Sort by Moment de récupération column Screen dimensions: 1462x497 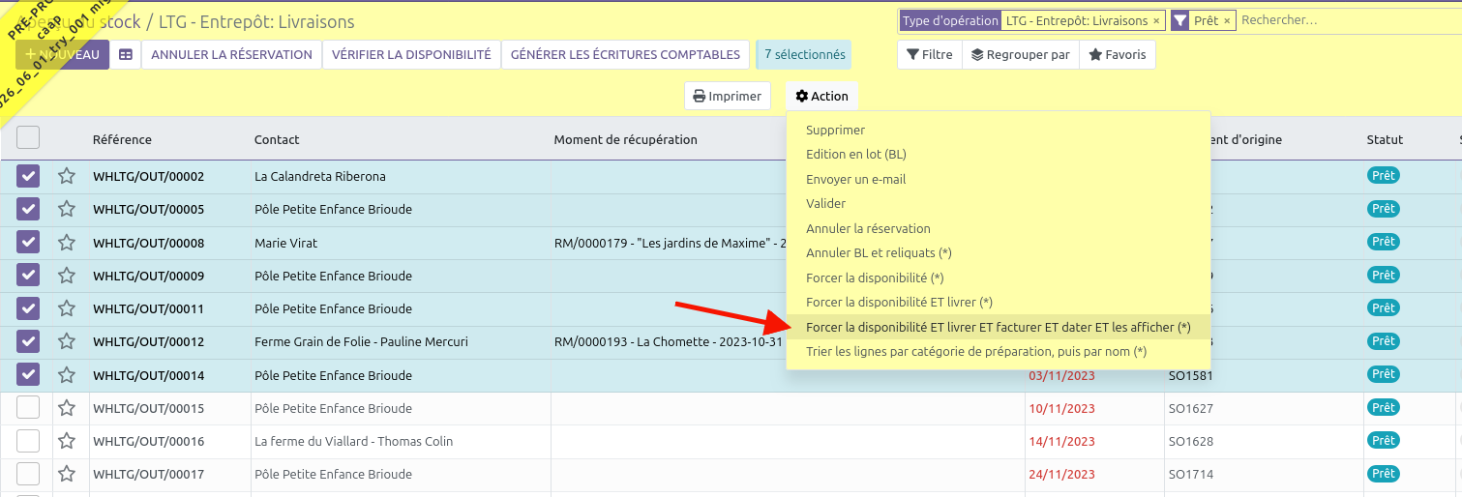(x=625, y=139)
